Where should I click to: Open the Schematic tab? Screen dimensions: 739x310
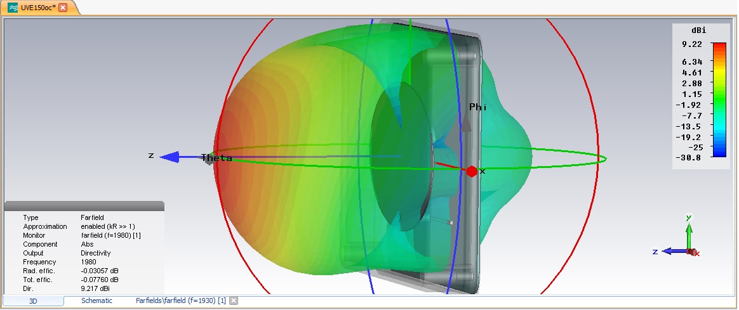point(97,300)
